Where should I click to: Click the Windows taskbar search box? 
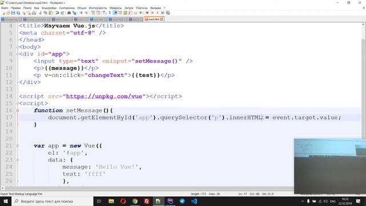[52, 201]
